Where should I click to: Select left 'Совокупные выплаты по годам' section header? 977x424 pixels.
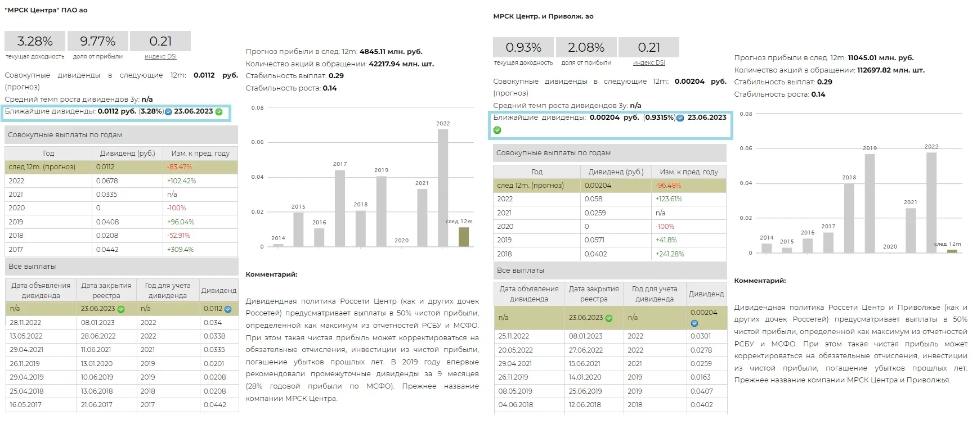pyautogui.click(x=121, y=135)
